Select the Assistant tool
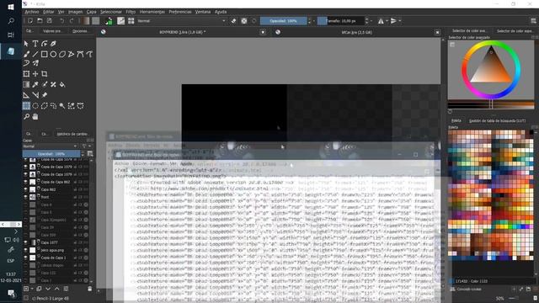 tap(26, 95)
